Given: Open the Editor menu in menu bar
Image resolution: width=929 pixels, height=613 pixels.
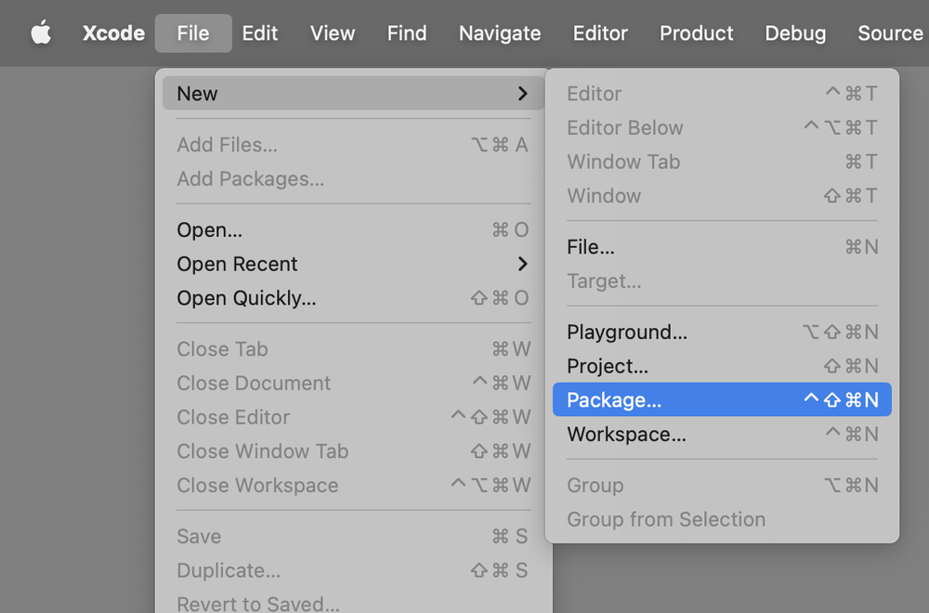Looking at the screenshot, I should click(600, 33).
